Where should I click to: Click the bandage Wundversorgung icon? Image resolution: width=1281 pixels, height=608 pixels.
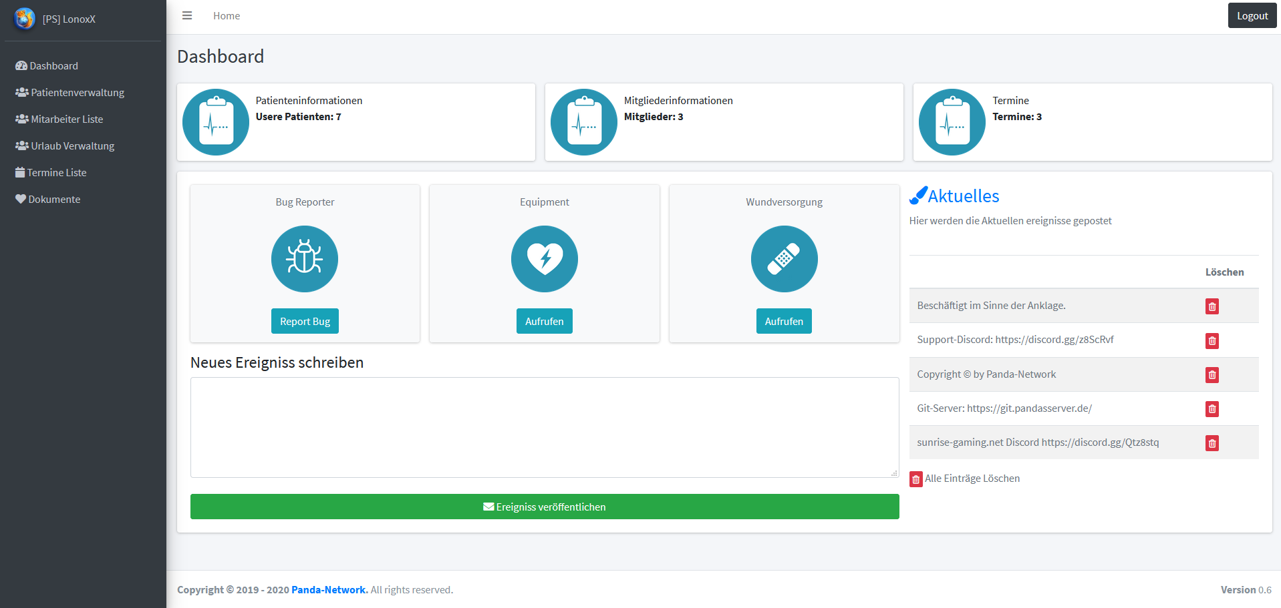784,259
